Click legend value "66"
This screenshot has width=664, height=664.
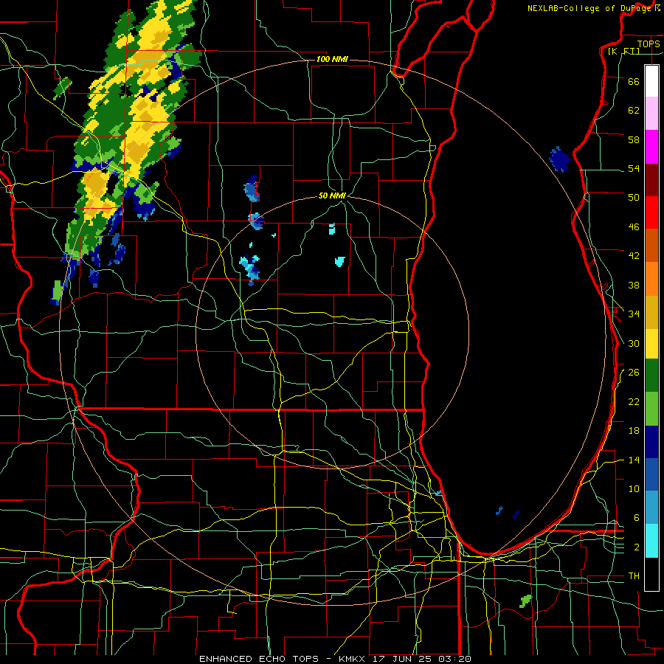pos(634,81)
